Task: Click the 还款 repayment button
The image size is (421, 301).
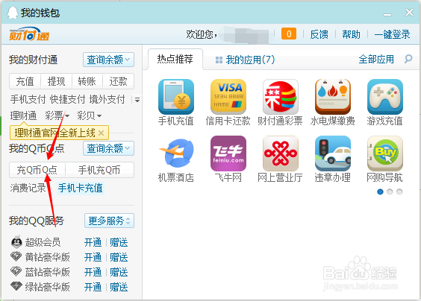Action: point(118,81)
